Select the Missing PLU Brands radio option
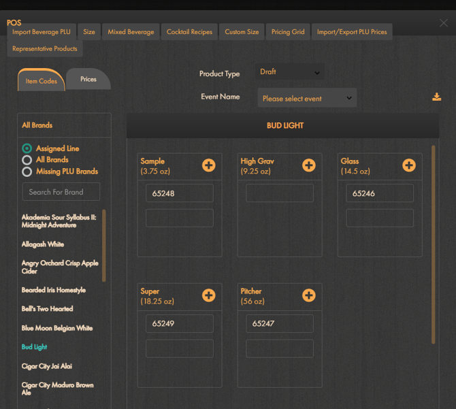456x409 pixels. coord(27,171)
